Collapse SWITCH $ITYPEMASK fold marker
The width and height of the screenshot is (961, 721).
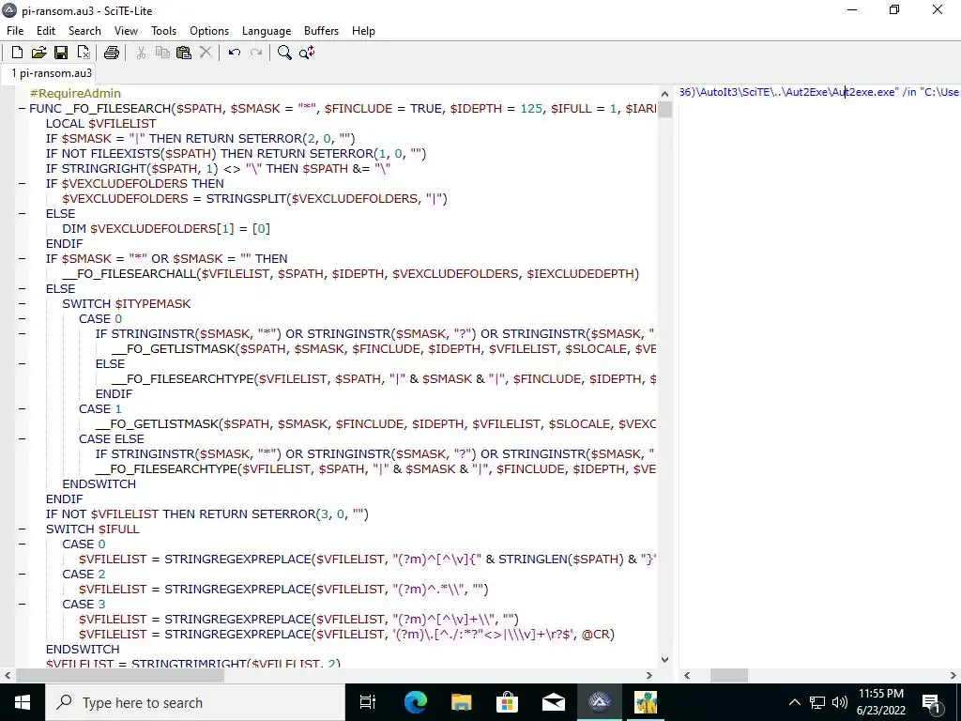coord(23,303)
